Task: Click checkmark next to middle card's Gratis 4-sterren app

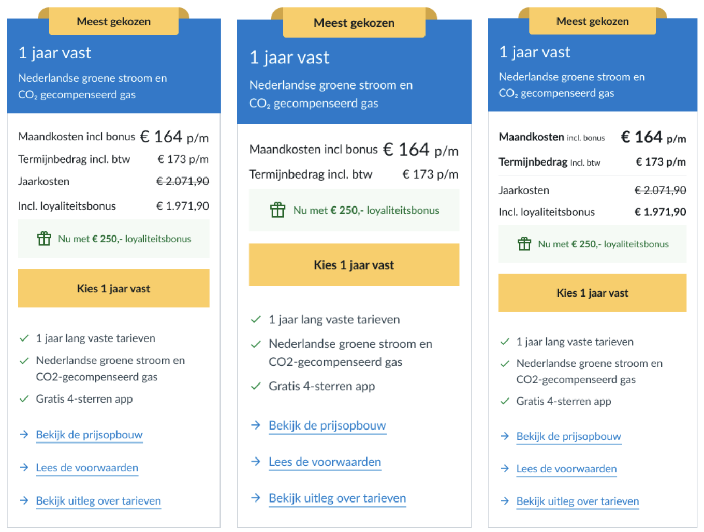Action: pyautogui.click(x=255, y=386)
